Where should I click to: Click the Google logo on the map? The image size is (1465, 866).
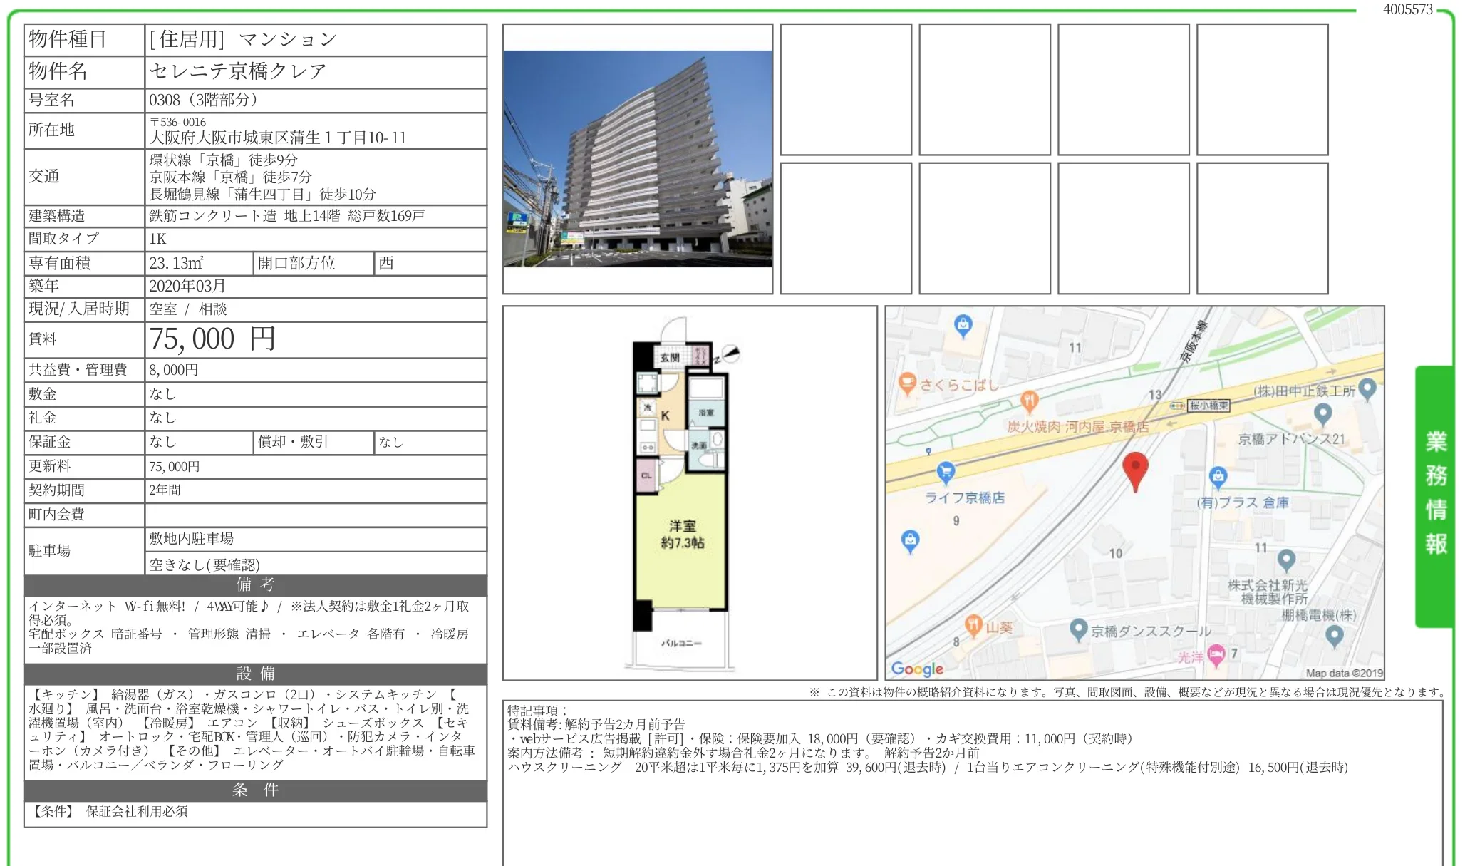tap(918, 669)
